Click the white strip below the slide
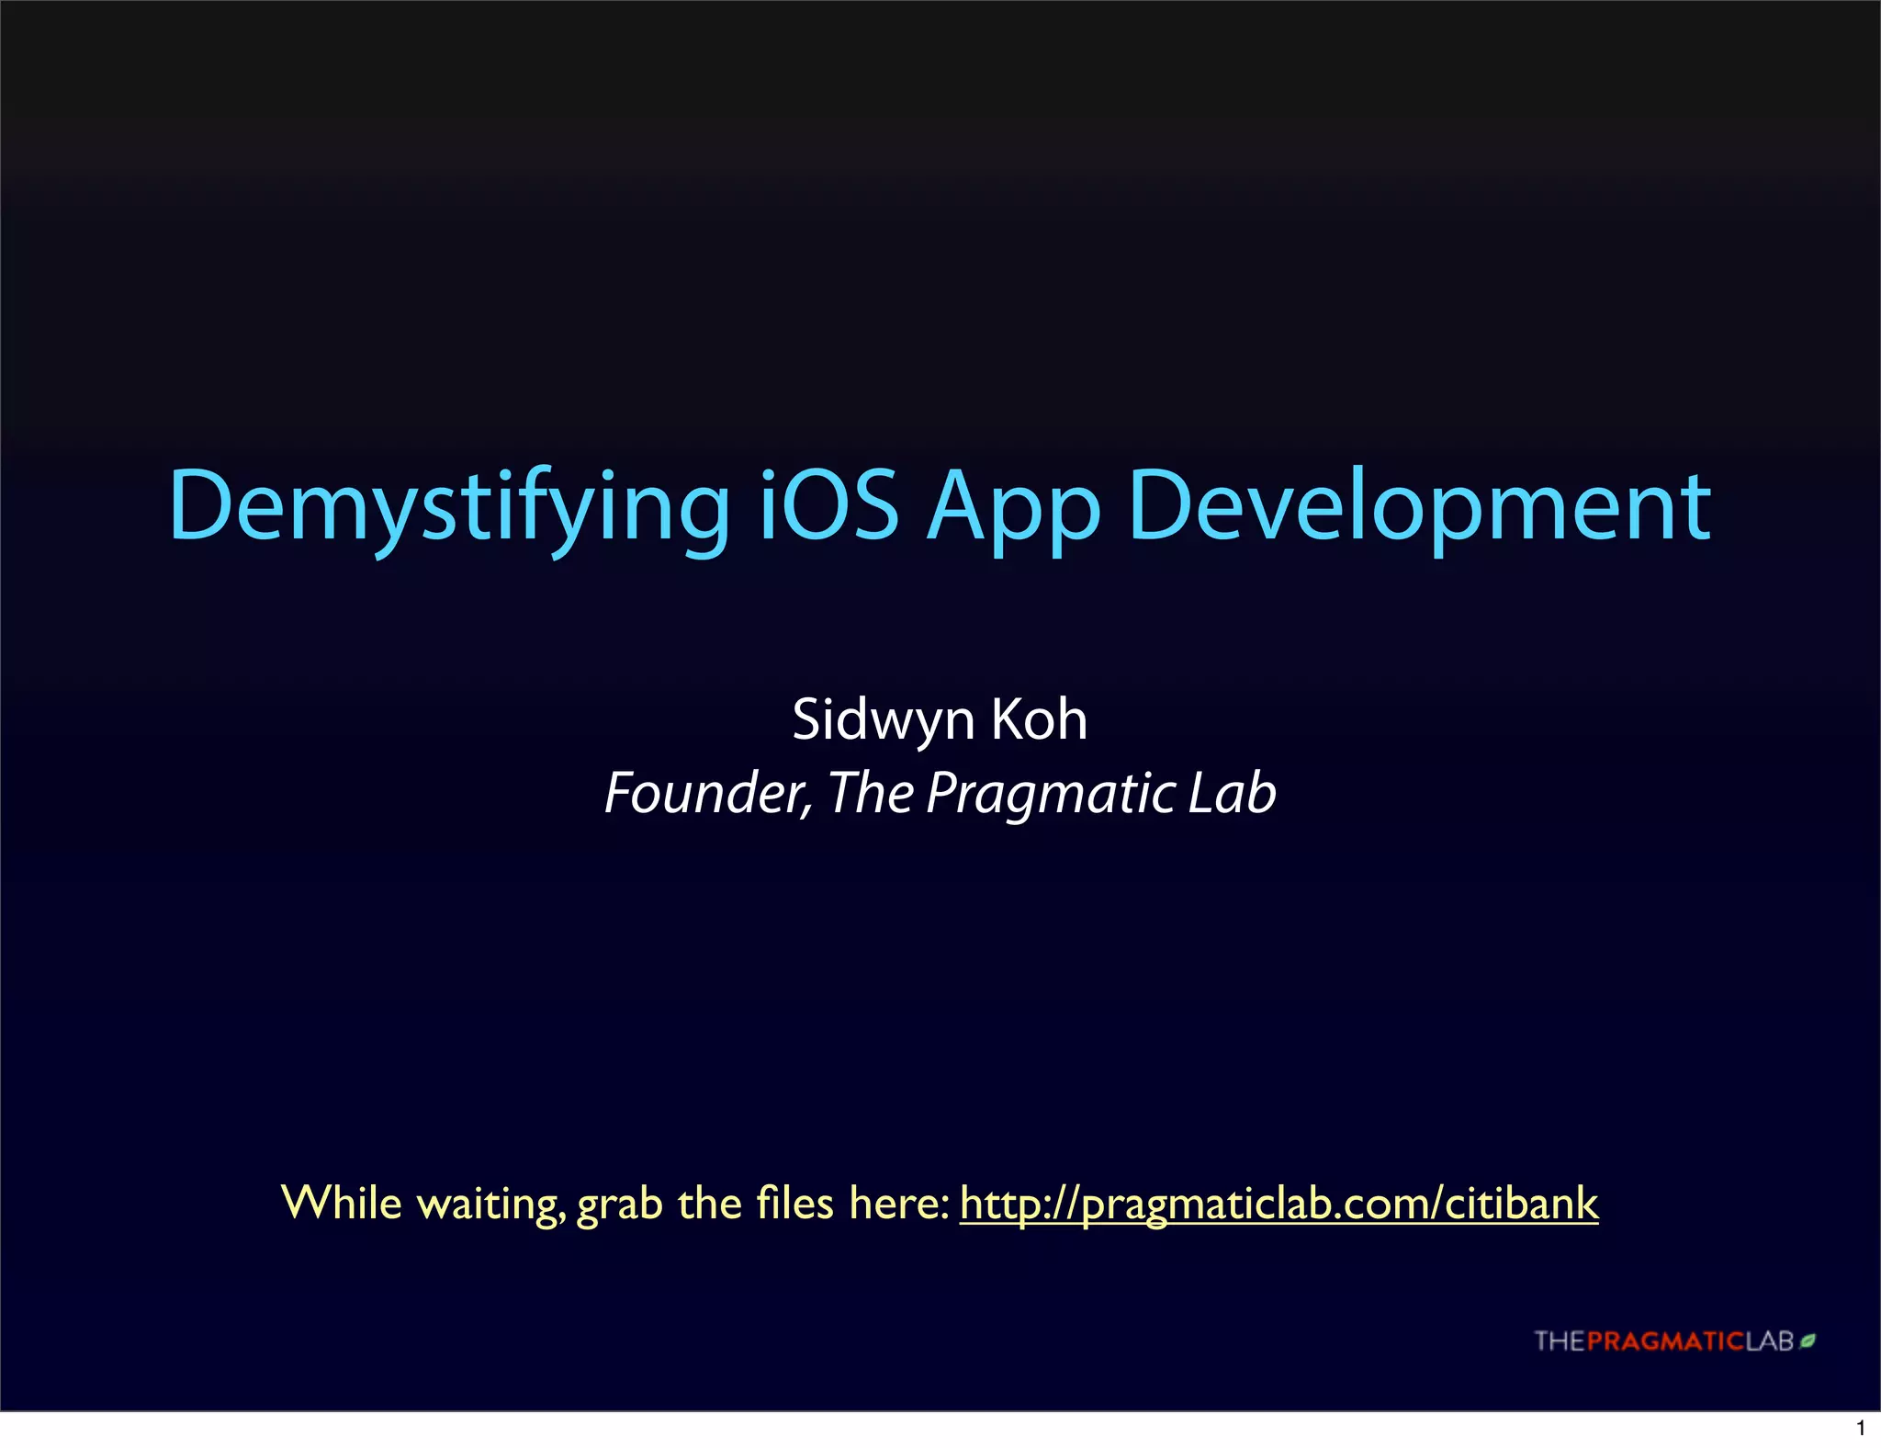The height and width of the screenshot is (1448, 1881). click(918, 1430)
